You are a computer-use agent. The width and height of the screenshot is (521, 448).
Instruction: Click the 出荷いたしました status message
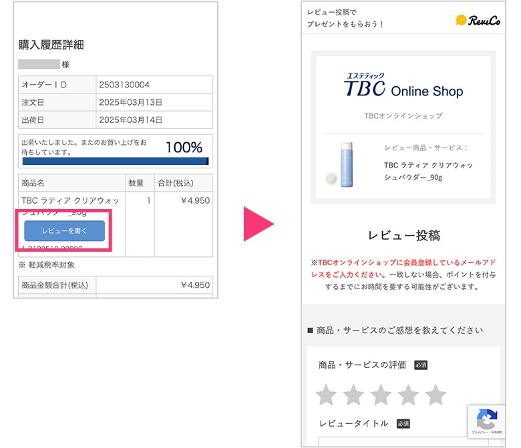point(84,148)
